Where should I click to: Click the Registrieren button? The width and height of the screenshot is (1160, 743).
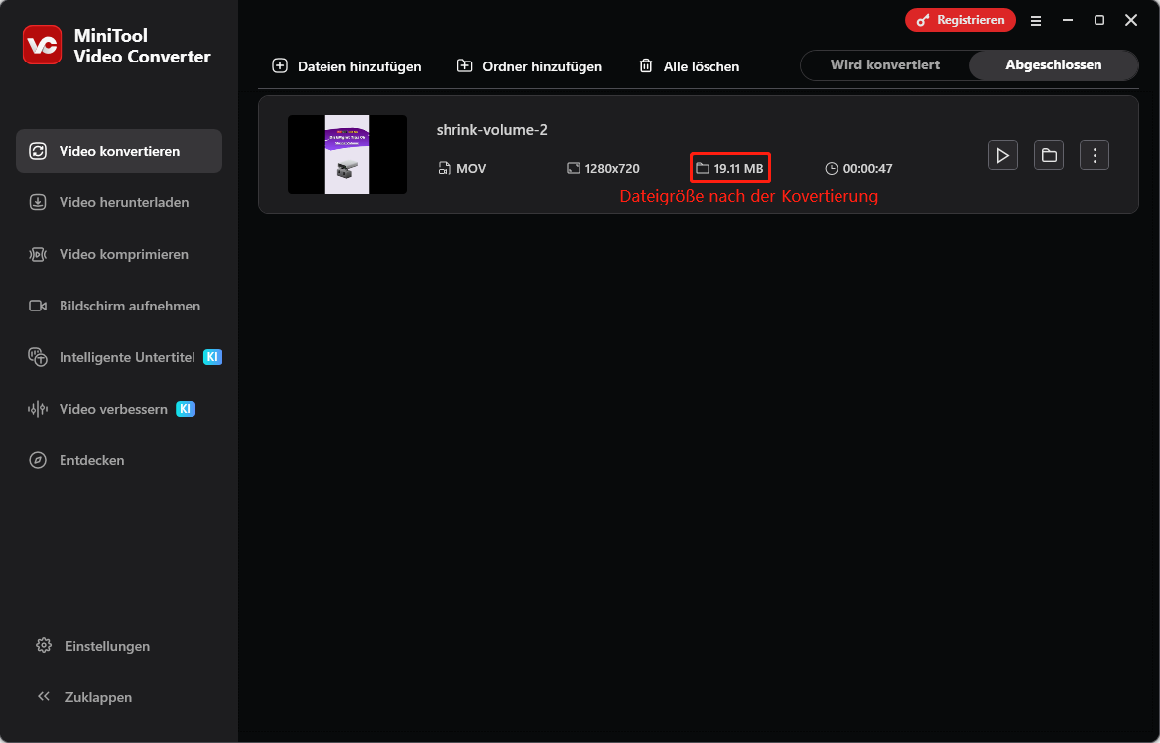[961, 20]
